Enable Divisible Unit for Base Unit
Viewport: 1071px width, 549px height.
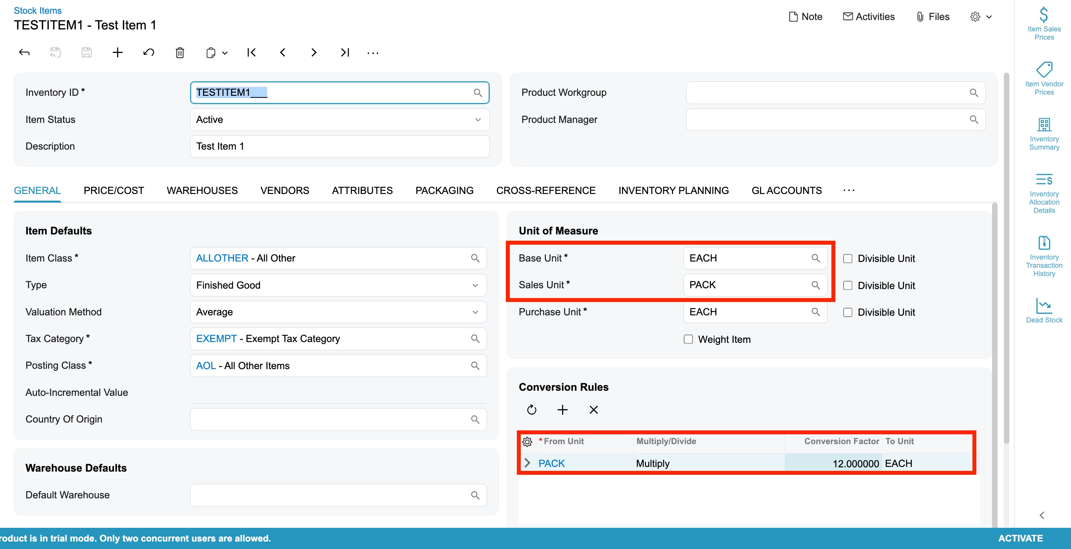[847, 258]
